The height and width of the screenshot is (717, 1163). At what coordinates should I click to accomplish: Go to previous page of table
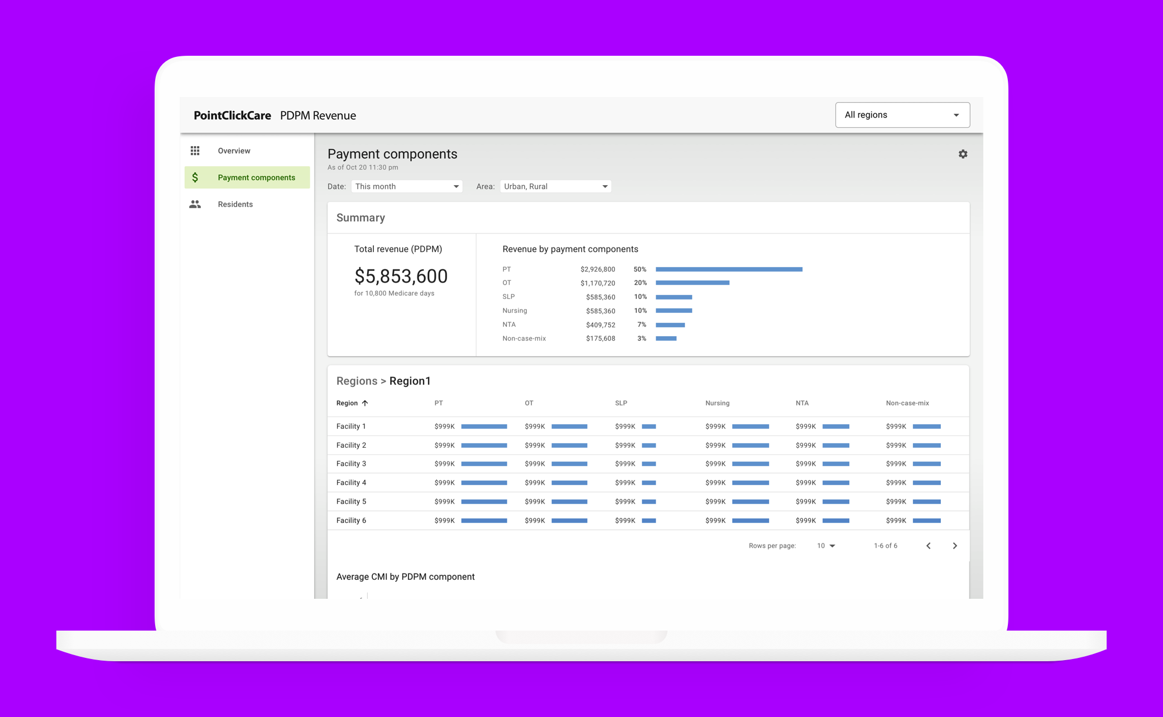coord(929,546)
